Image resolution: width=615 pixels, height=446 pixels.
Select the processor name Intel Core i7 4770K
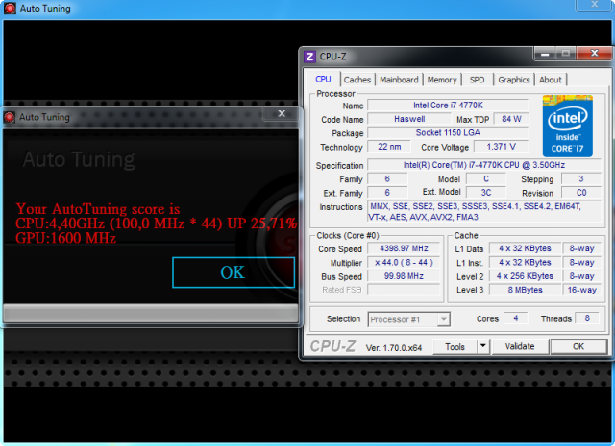[x=448, y=106]
